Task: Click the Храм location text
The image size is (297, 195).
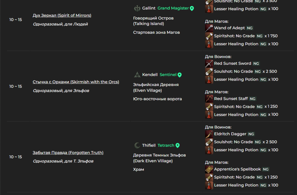Action: pyautogui.click(x=138, y=169)
